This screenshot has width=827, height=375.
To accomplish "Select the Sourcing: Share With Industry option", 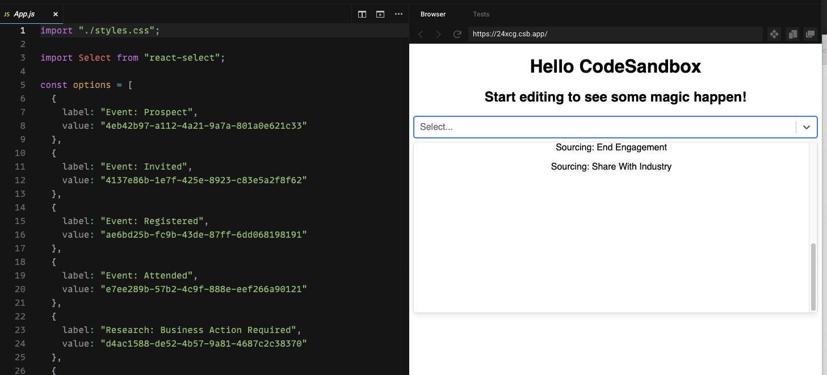I will pos(611,166).
